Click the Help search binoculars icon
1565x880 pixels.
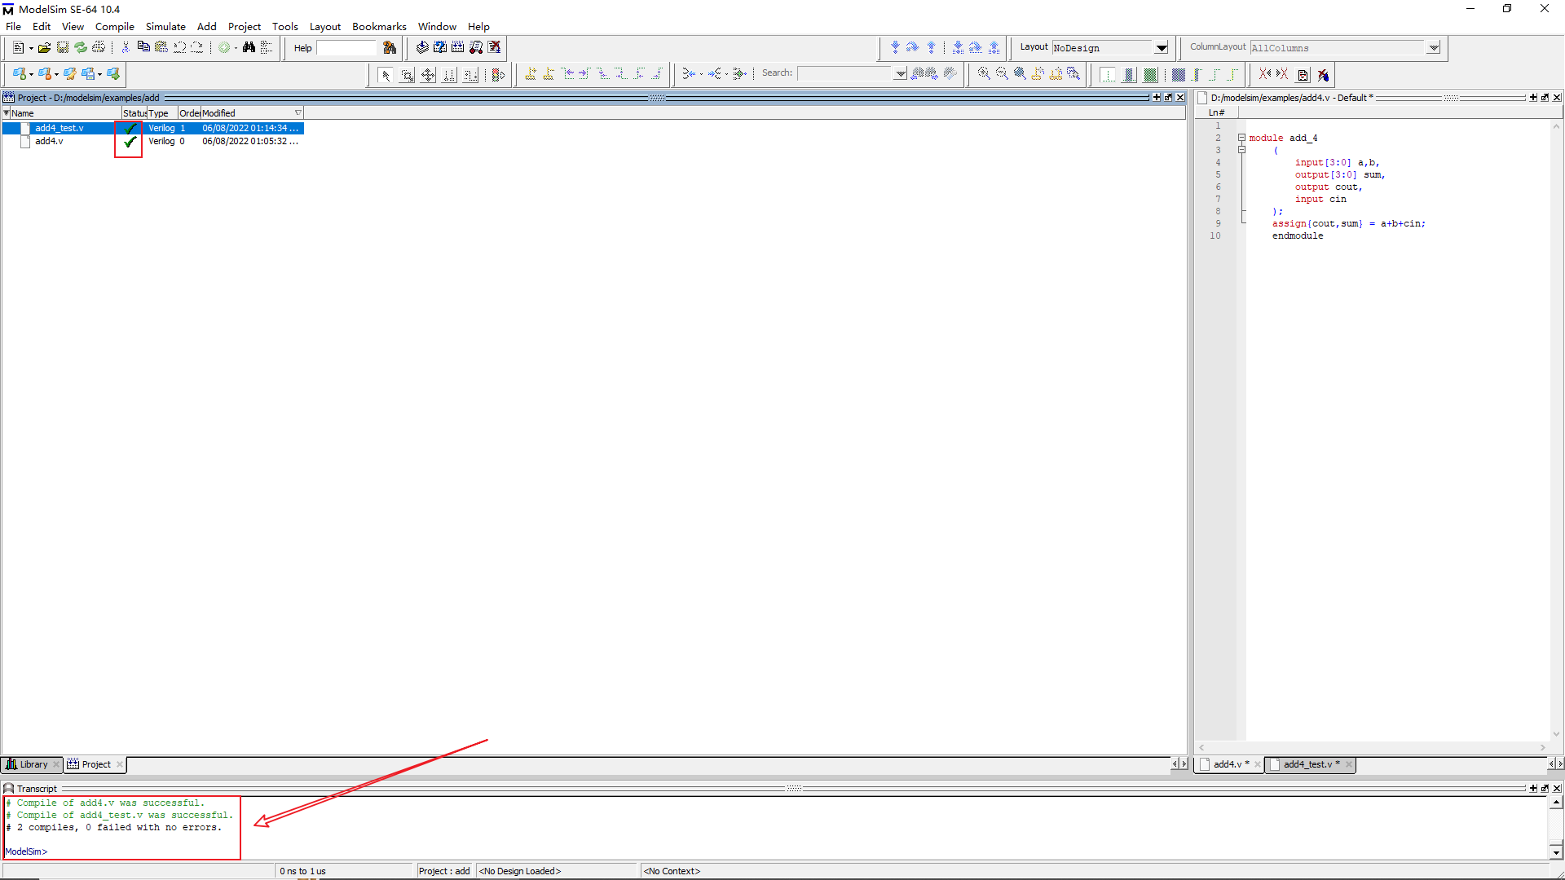coord(390,48)
